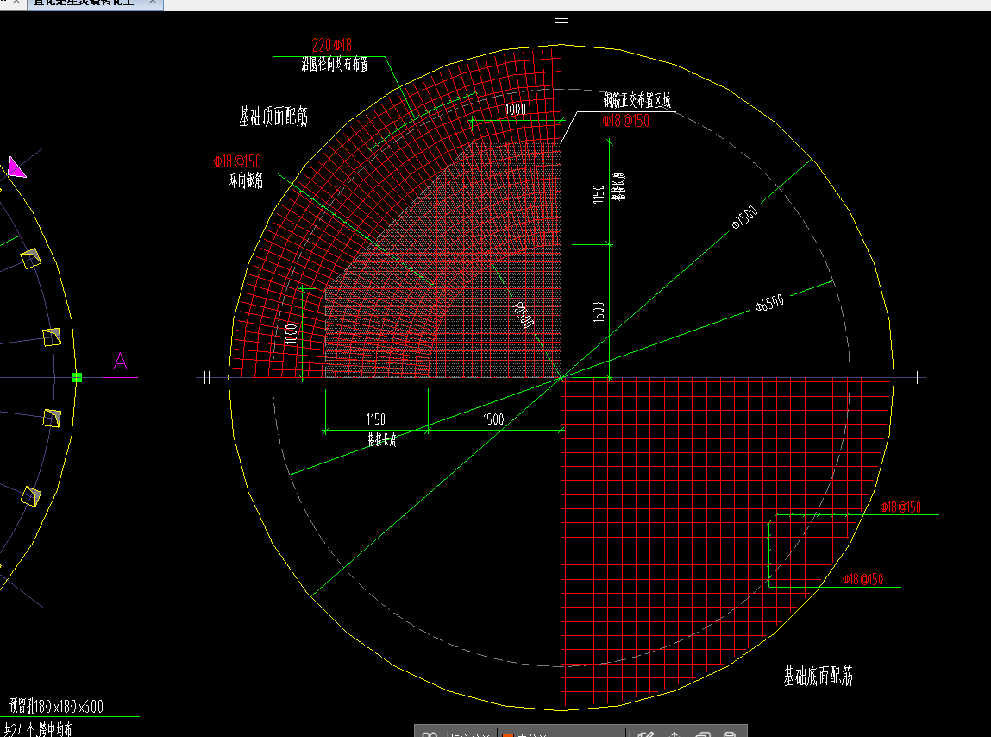The height and width of the screenshot is (737, 991).
Task: Select the horizontal 1500 dimension below the axis
Action: click(x=493, y=419)
